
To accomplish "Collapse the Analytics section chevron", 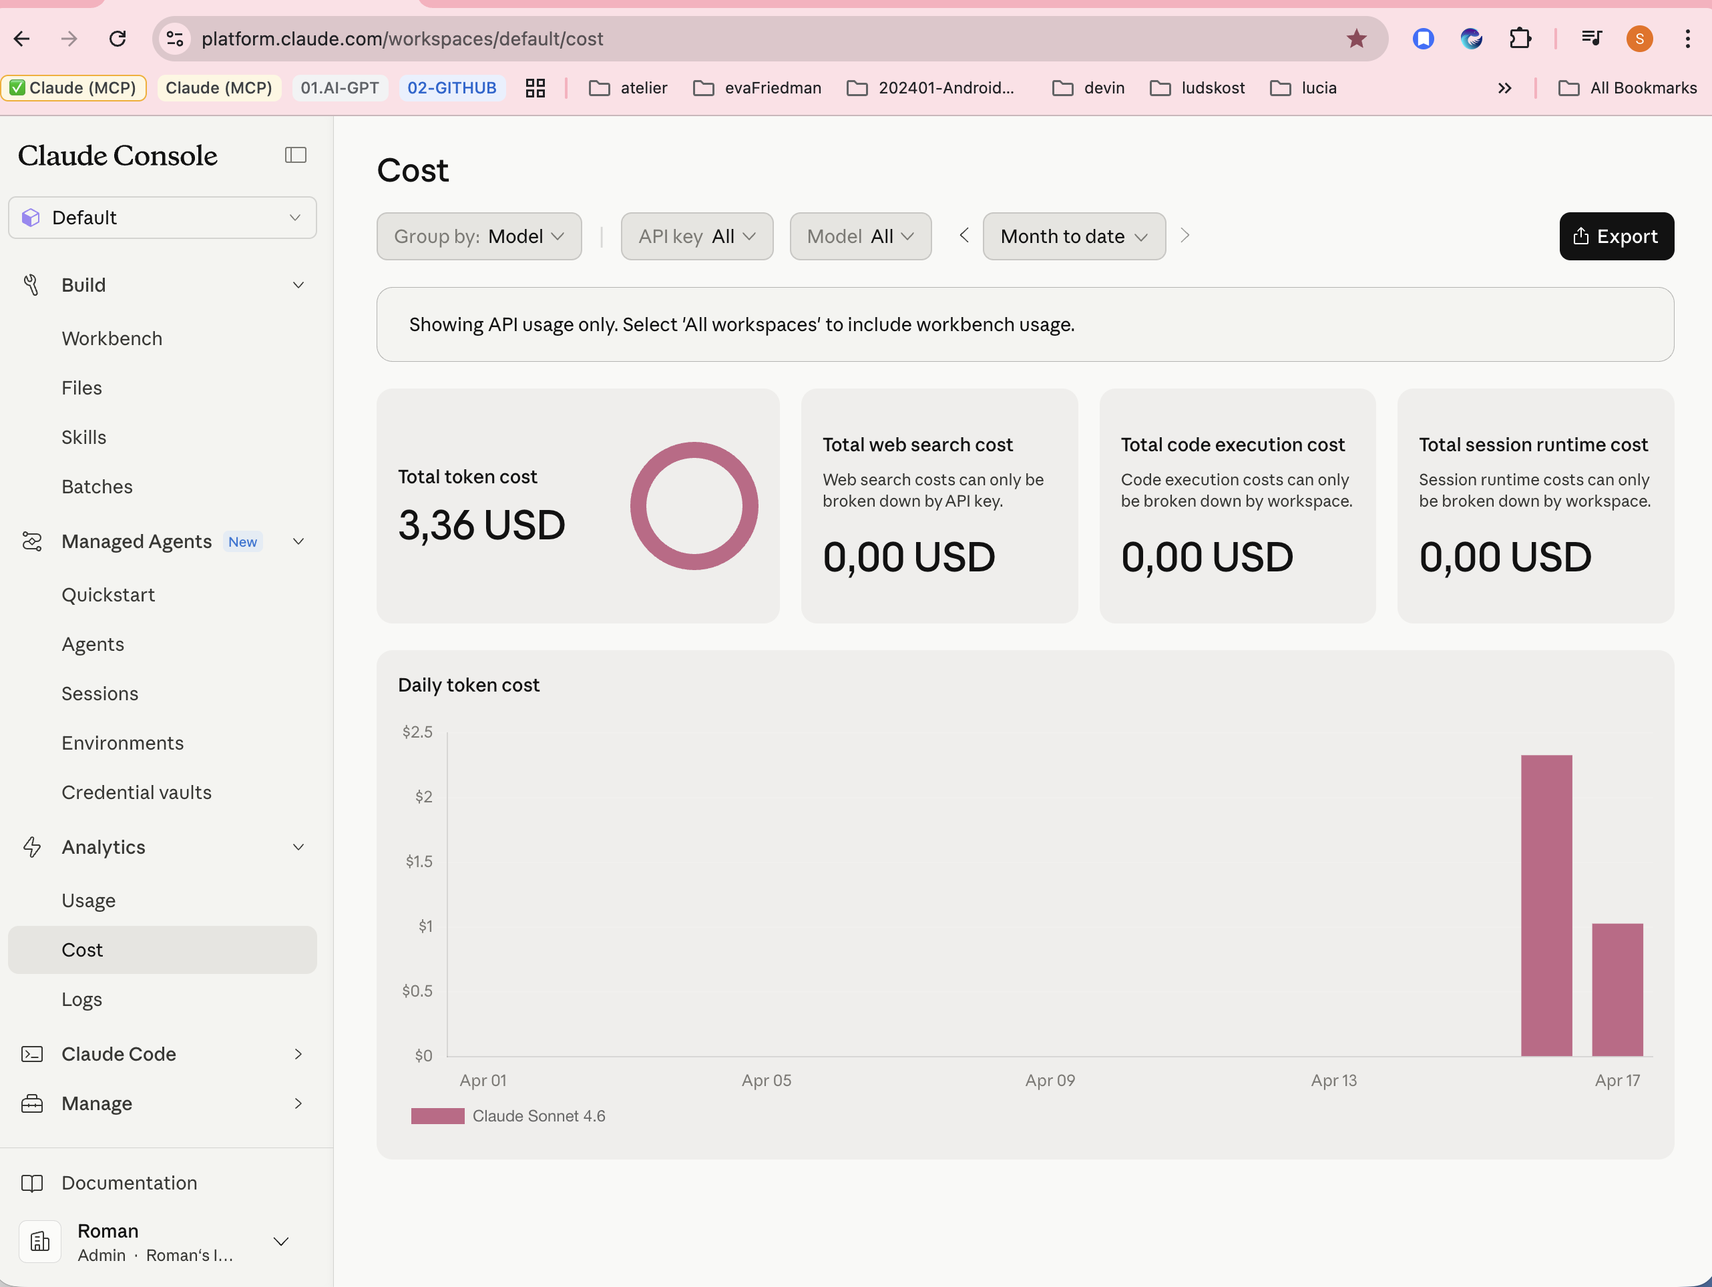I will 298,847.
